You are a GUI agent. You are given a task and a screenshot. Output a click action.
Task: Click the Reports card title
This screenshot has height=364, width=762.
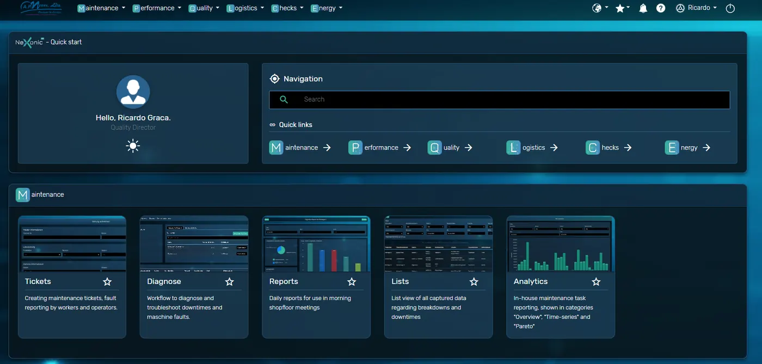[284, 281]
